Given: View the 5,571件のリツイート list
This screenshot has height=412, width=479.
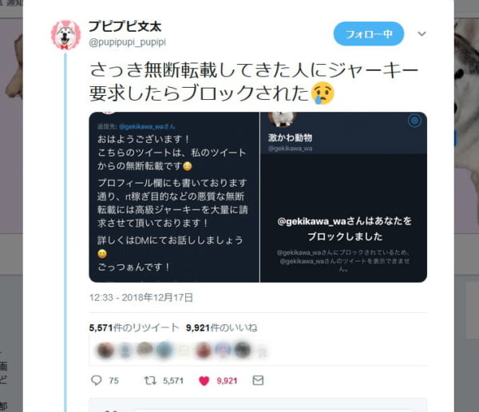Looking at the screenshot, I should [134, 327].
